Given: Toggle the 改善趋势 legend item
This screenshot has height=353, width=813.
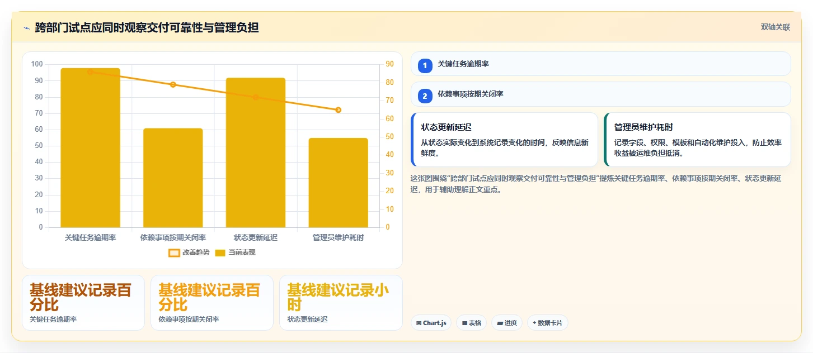Looking at the screenshot, I should point(189,252).
